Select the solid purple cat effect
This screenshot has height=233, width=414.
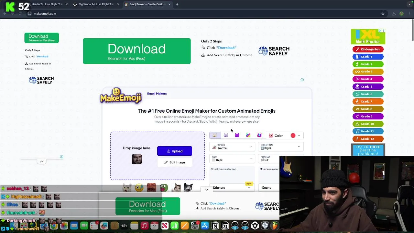point(237,135)
